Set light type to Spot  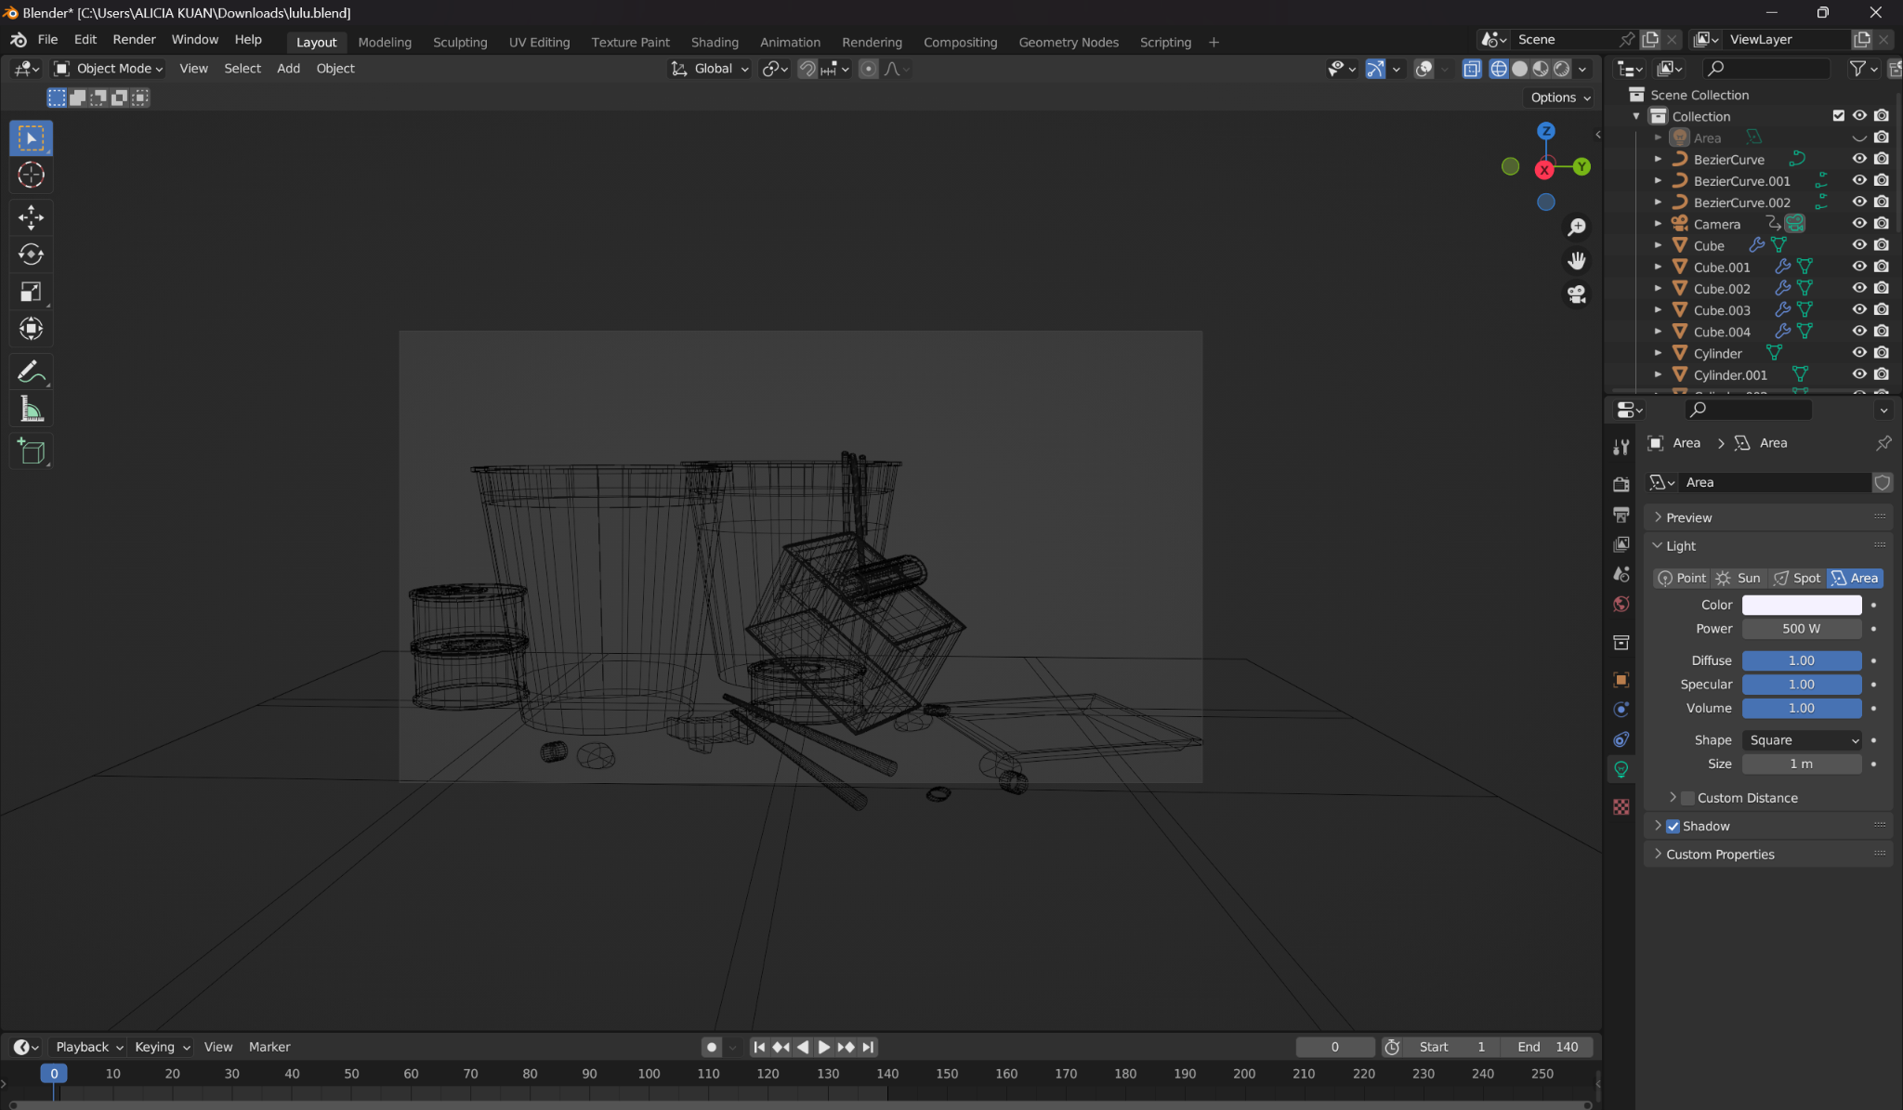point(1797,578)
